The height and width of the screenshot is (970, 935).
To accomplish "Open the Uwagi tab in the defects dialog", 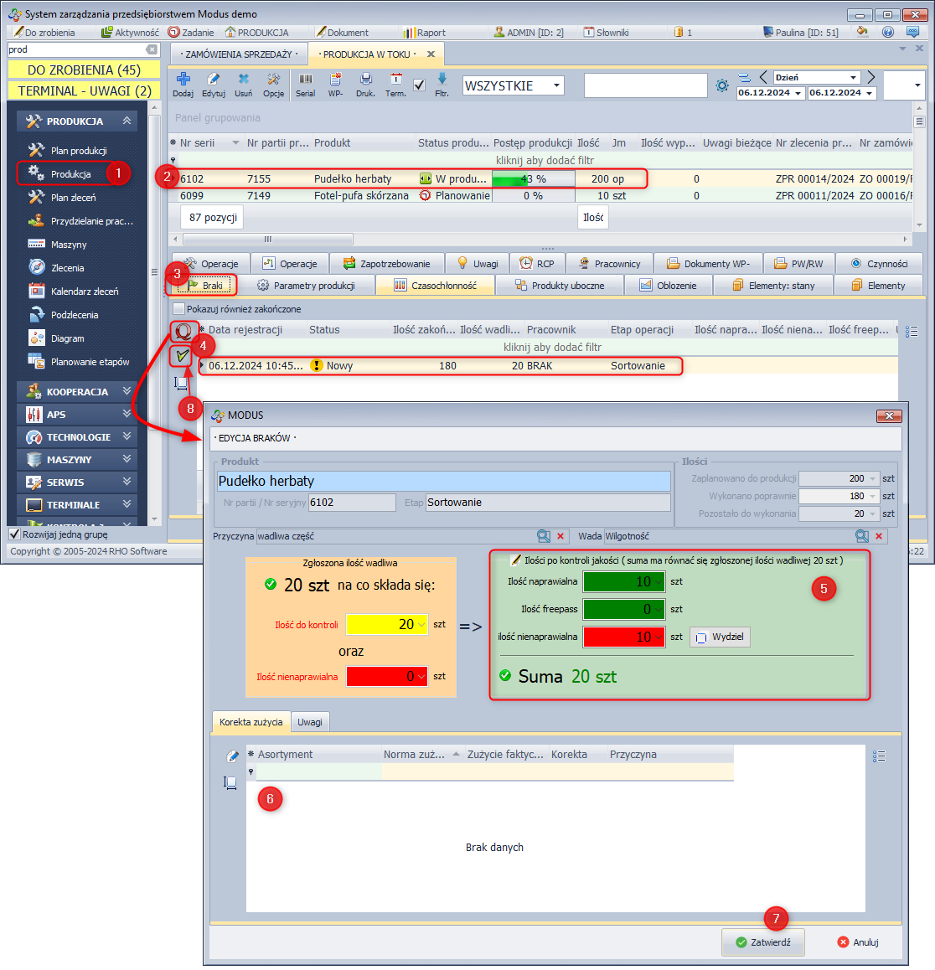I will (309, 722).
